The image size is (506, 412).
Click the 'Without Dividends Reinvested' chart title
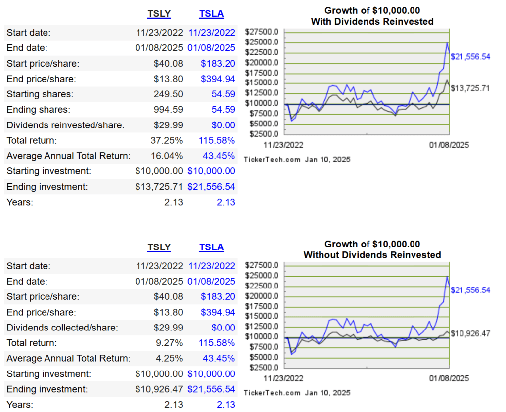(x=372, y=255)
